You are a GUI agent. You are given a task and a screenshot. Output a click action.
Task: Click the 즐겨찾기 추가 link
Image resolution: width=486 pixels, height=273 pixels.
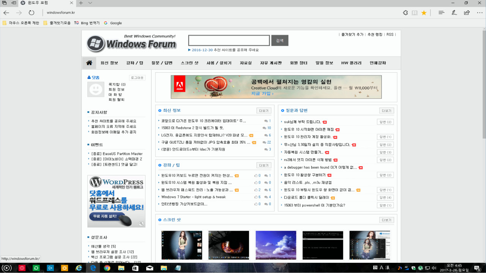click(x=352, y=34)
